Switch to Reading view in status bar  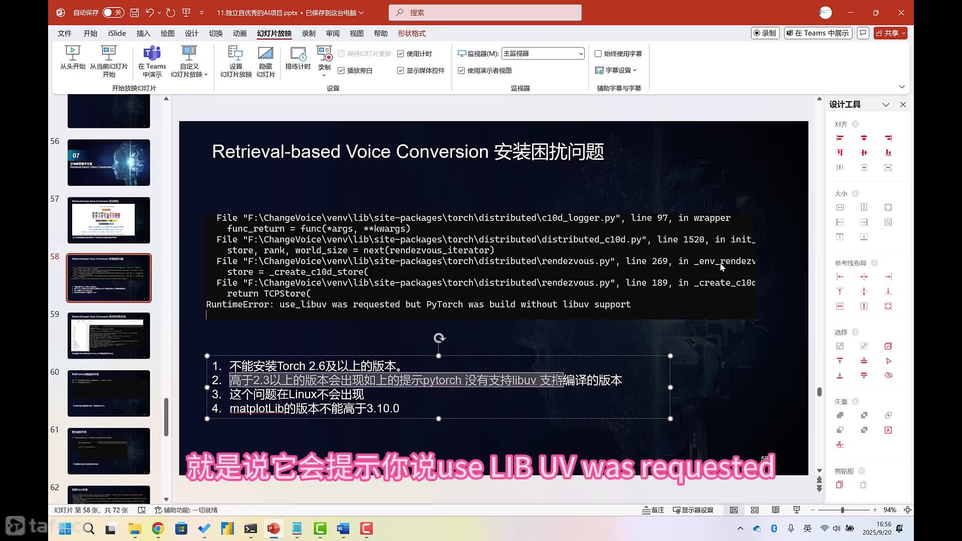776,510
